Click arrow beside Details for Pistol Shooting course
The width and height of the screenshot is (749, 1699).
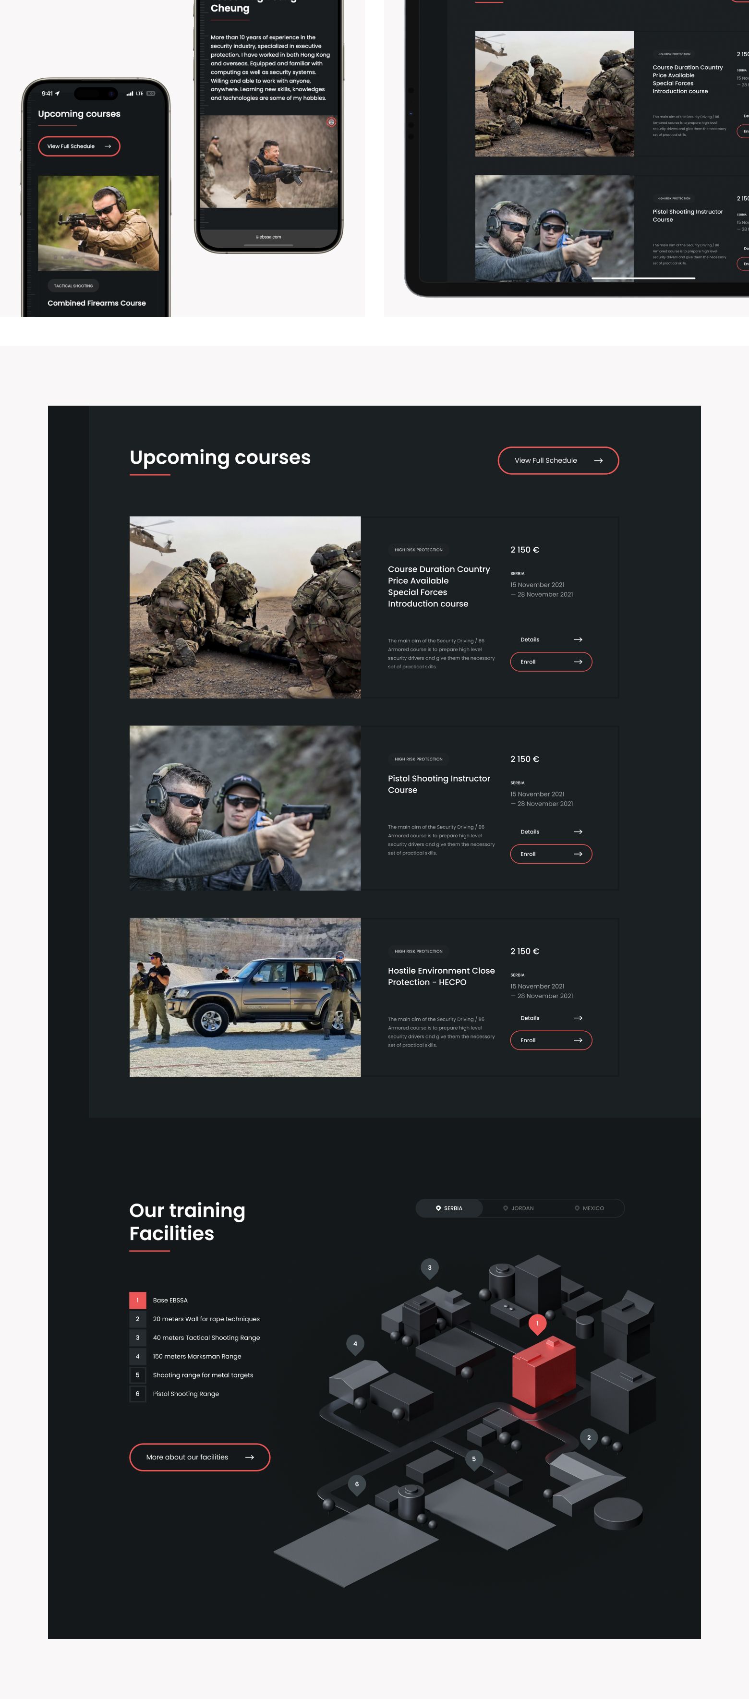(578, 831)
